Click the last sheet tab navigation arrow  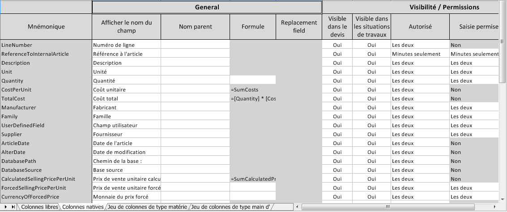click(13, 207)
